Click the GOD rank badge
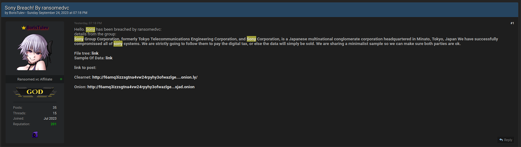This screenshot has height=147, width=521. 35,92
